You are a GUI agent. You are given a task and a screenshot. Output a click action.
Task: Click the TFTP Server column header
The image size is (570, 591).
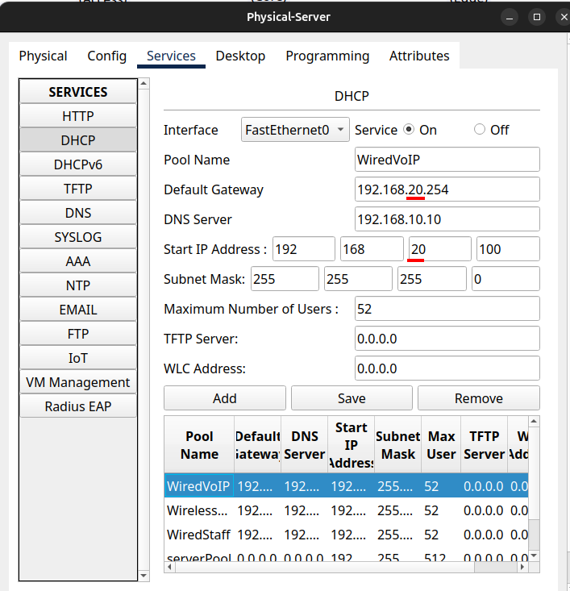pos(484,445)
